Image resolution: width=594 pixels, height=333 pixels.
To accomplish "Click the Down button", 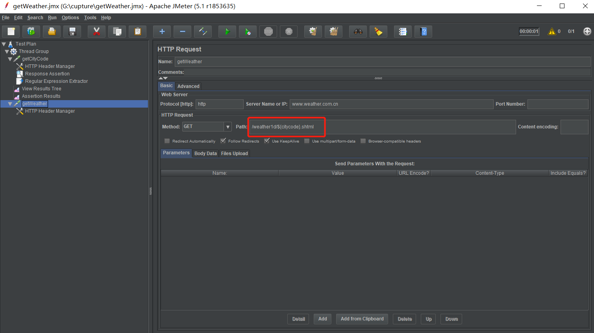I will coord(452,319).
